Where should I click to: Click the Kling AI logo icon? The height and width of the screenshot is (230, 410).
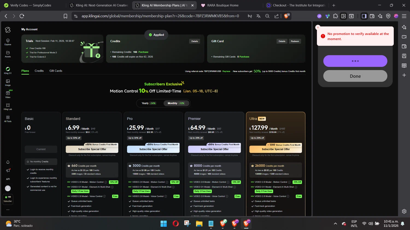pos(8,30)
